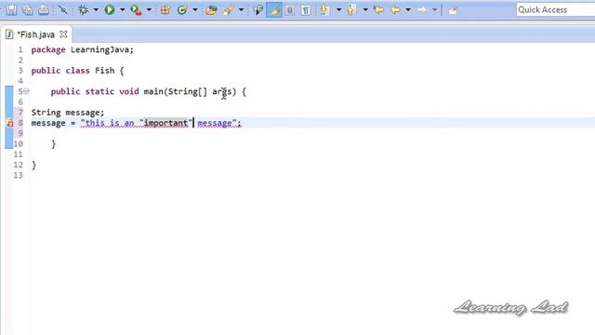
Task: Click highlighted word 'important' on line 8
Action: click(x=165, y=123)
